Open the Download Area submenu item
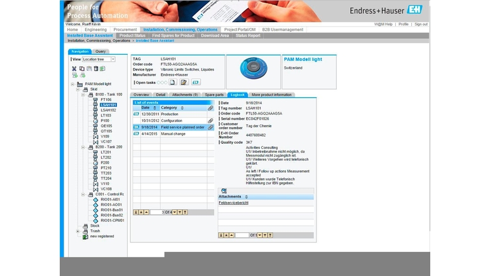 pos(215,36)
